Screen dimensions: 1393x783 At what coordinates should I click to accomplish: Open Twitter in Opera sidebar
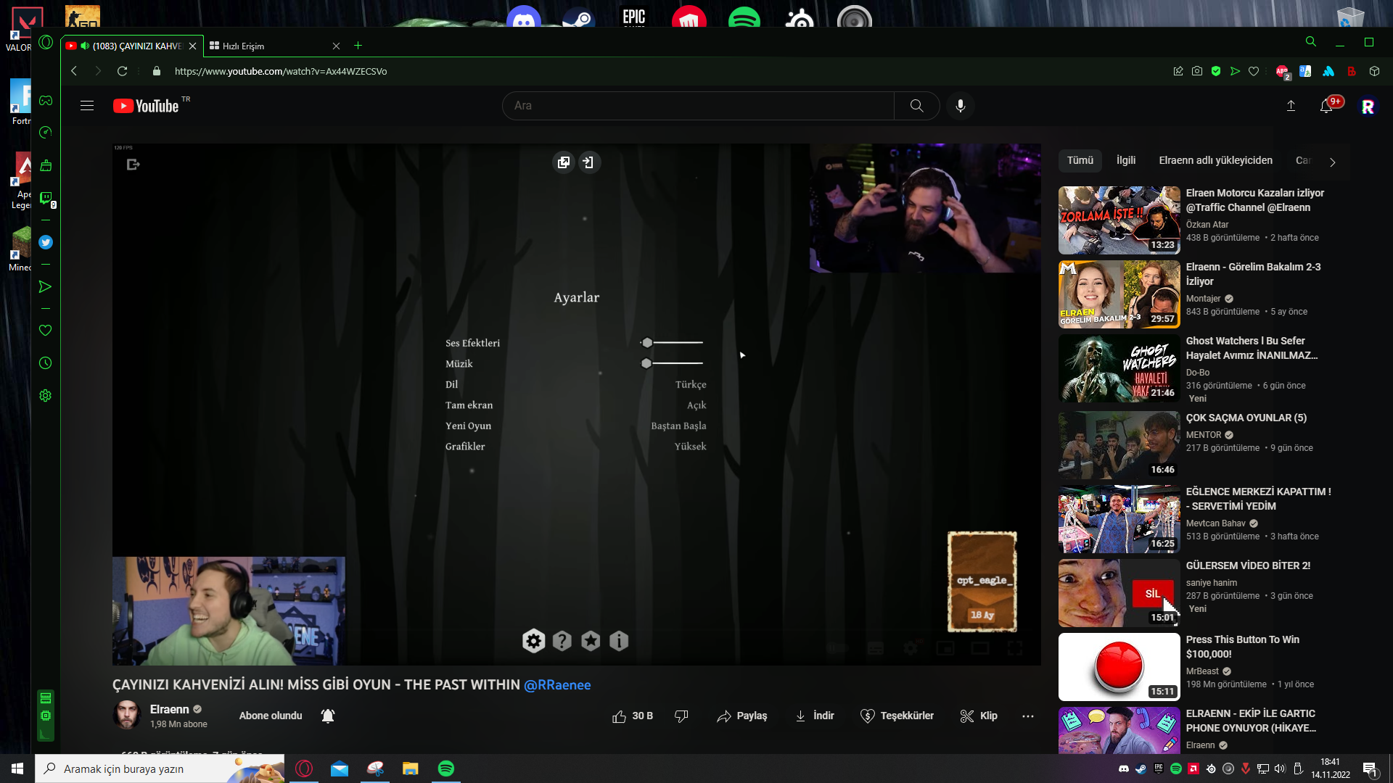(x=46, y=242)
